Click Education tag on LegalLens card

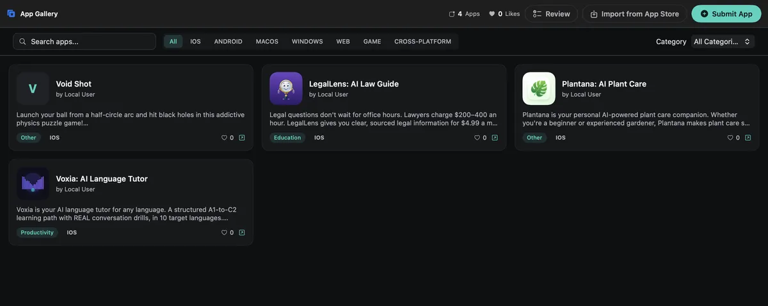287,138
